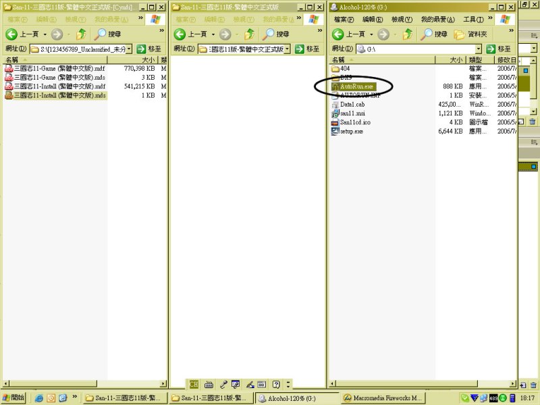Click 移至 Go button in the empty San-11 window
The width and height of the screenshot is (540, 405).
(307, 49)
